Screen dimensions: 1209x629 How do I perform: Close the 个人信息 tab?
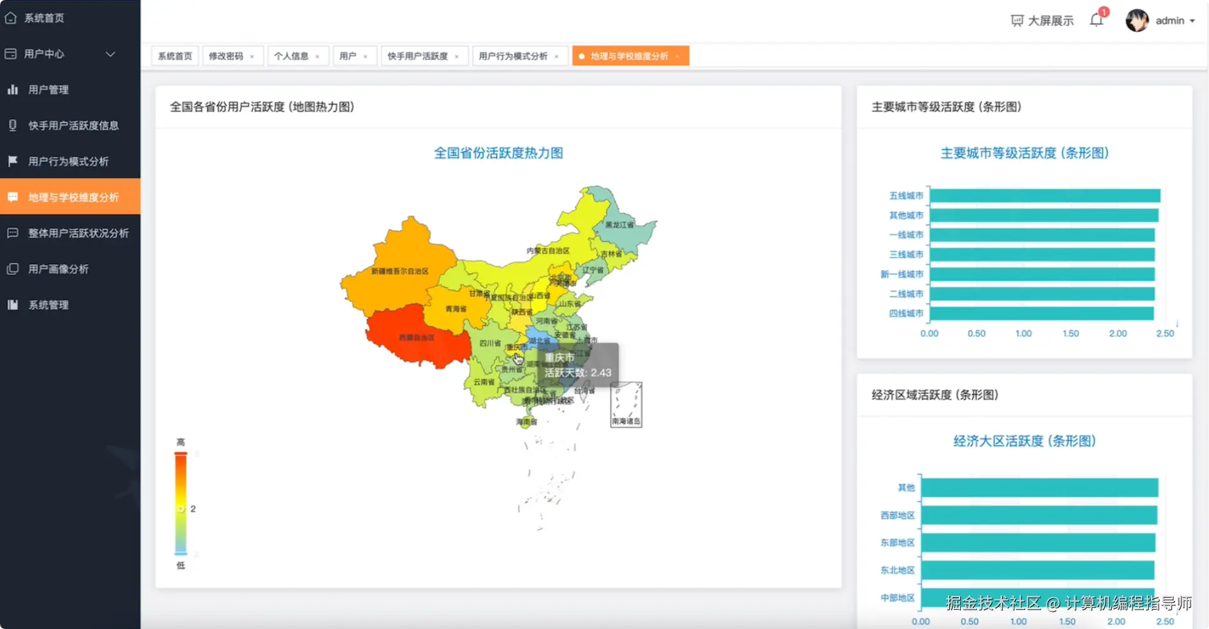pos(318,56)
